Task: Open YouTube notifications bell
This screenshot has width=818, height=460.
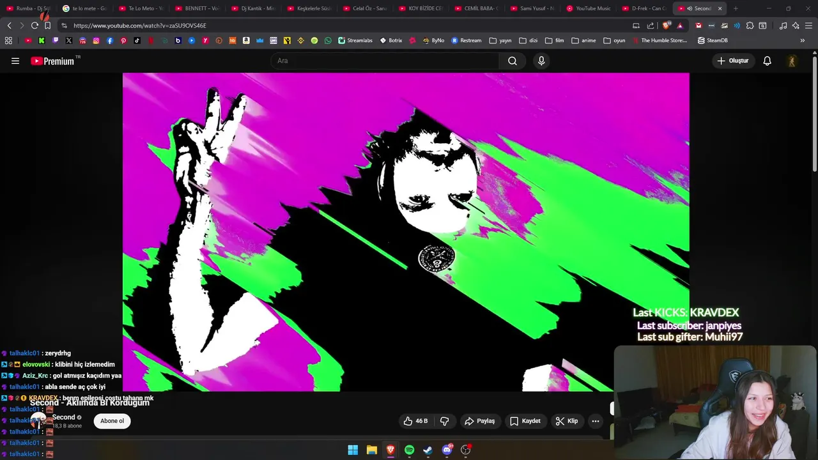Action: click(x=767, y=61)
